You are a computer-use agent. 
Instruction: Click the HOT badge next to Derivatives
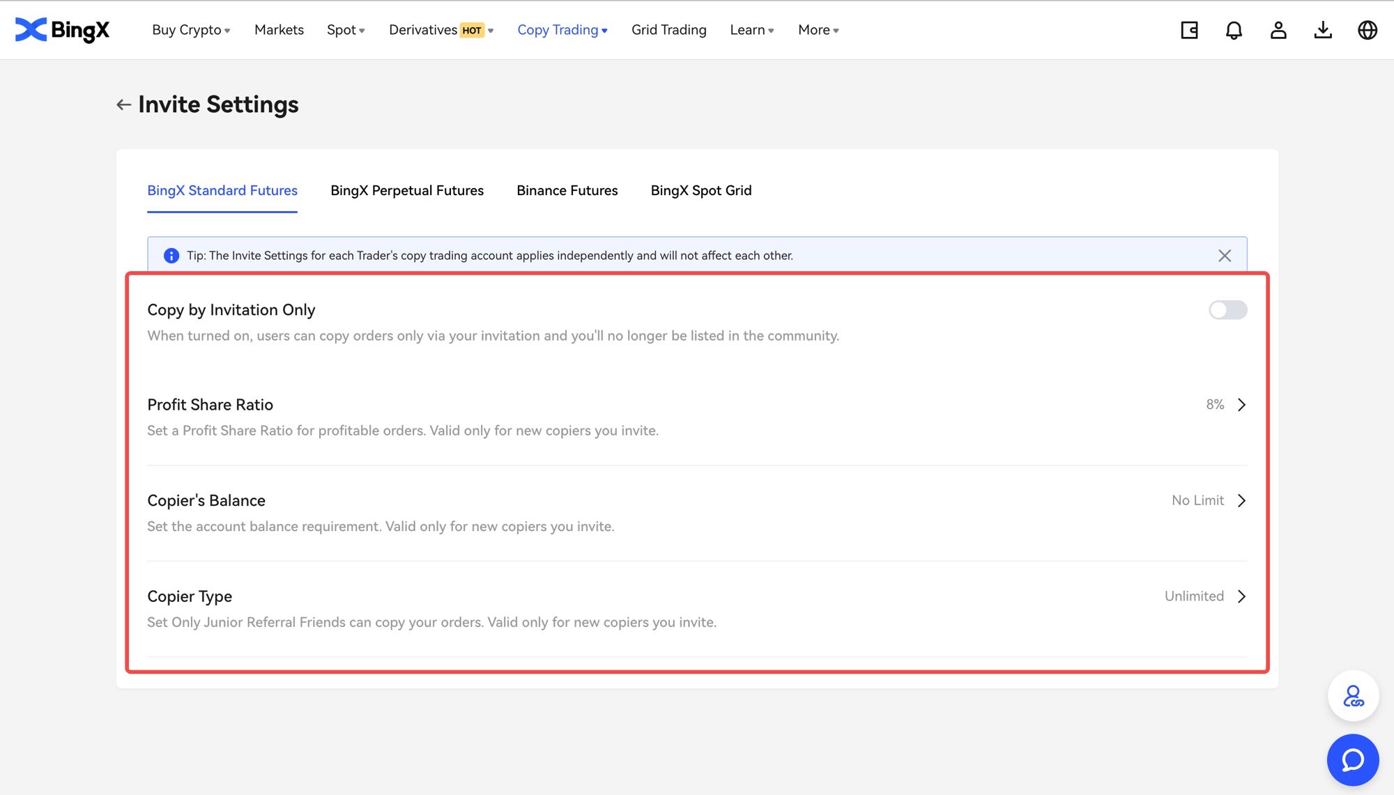pos(472,31)
